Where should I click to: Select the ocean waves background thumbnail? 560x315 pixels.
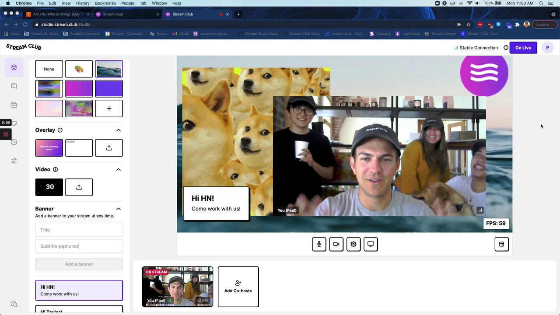tap(109, 69)
